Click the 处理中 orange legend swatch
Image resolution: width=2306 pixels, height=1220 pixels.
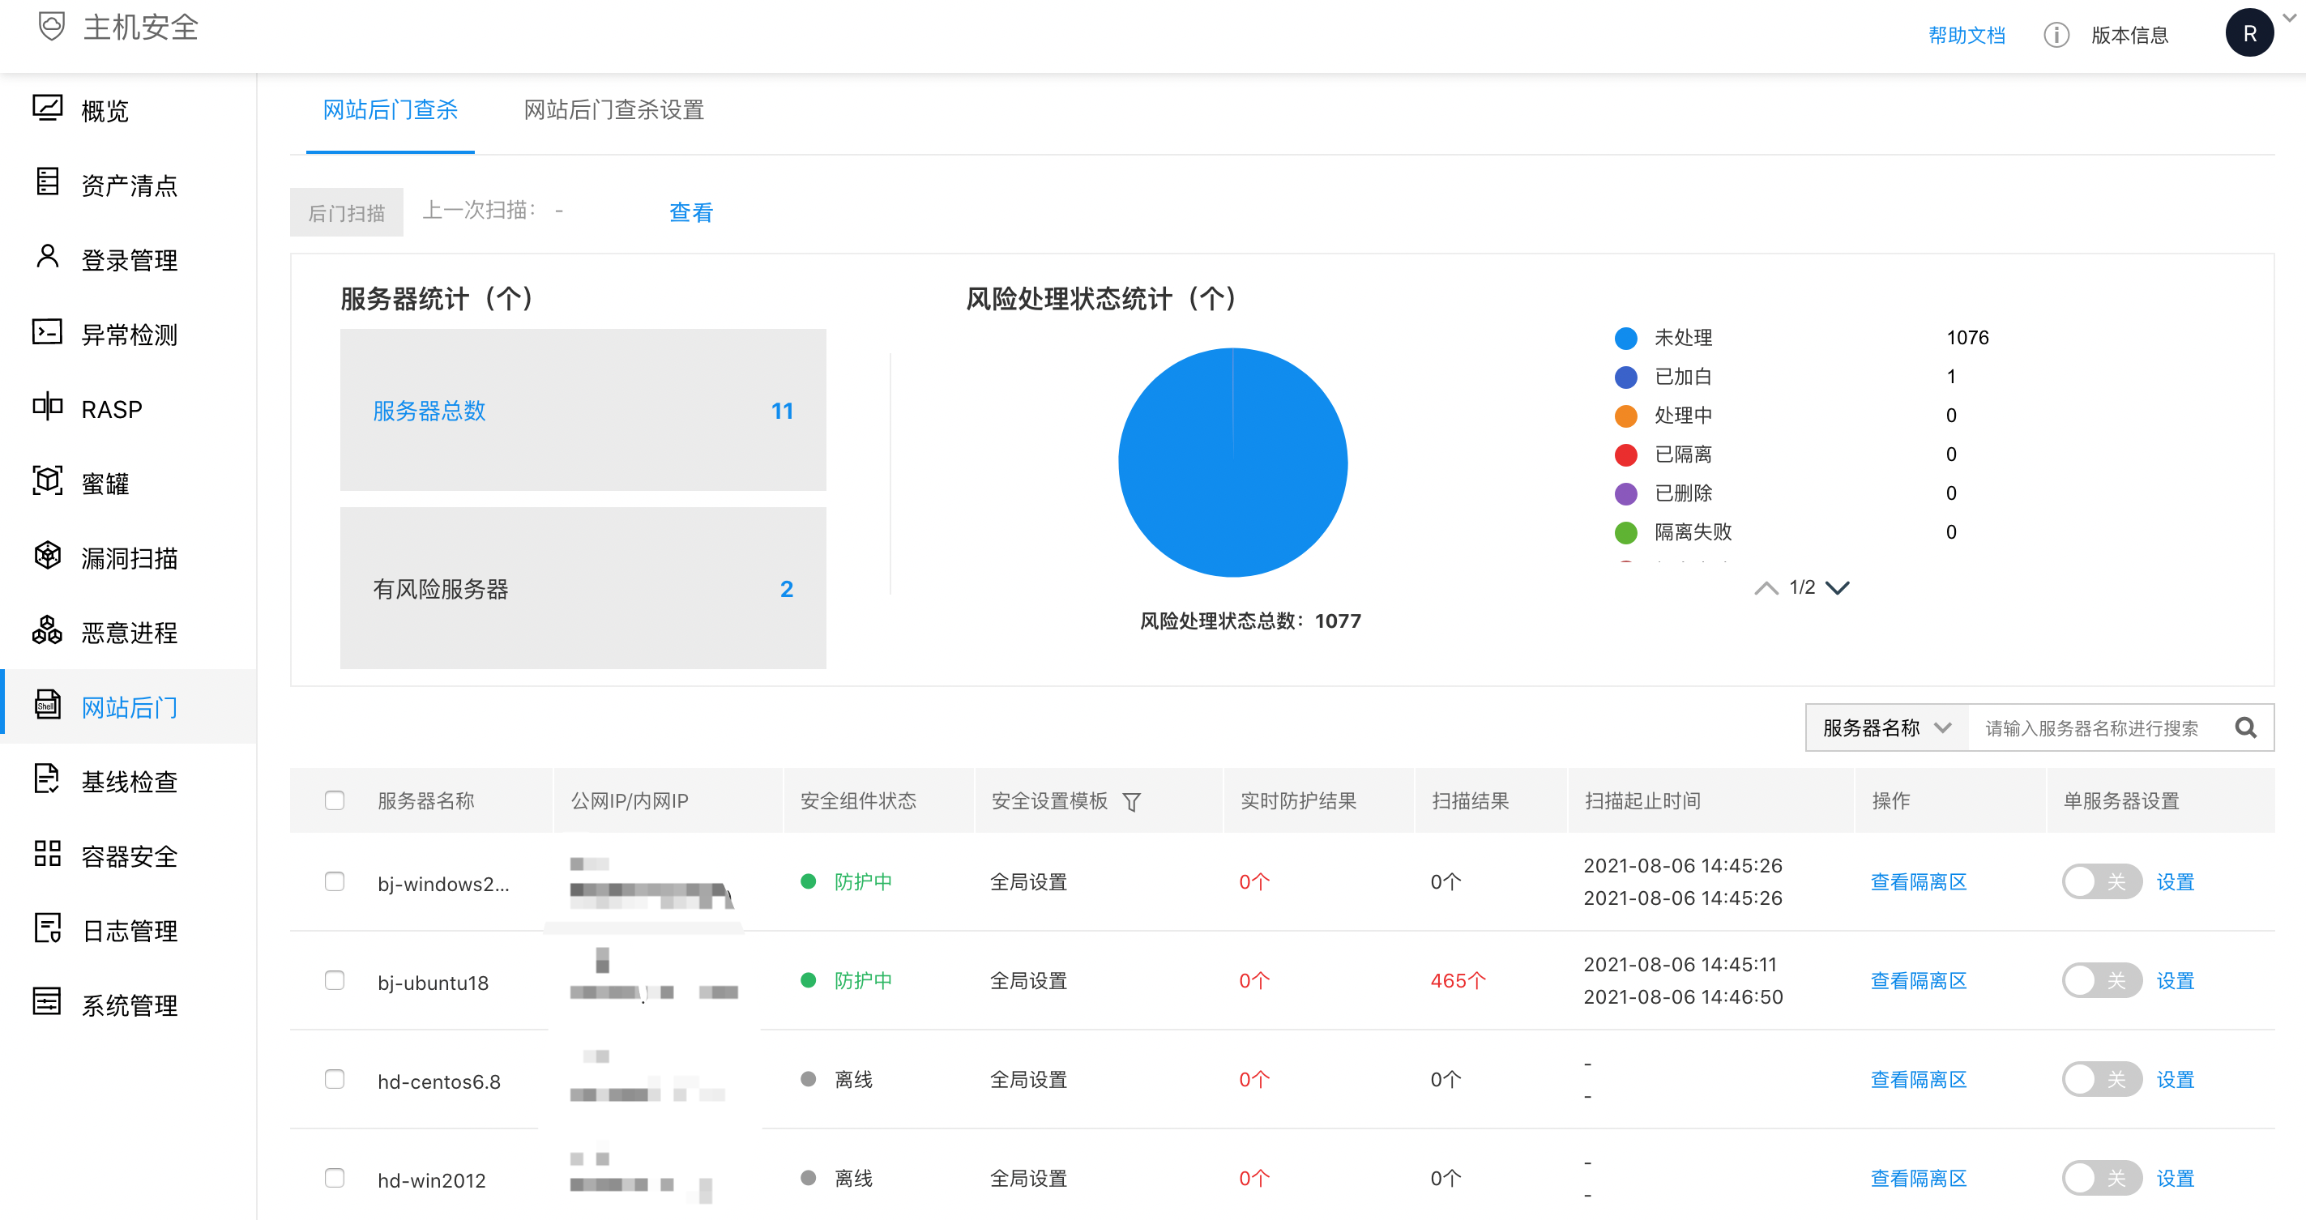click(x=1625, y=416)
